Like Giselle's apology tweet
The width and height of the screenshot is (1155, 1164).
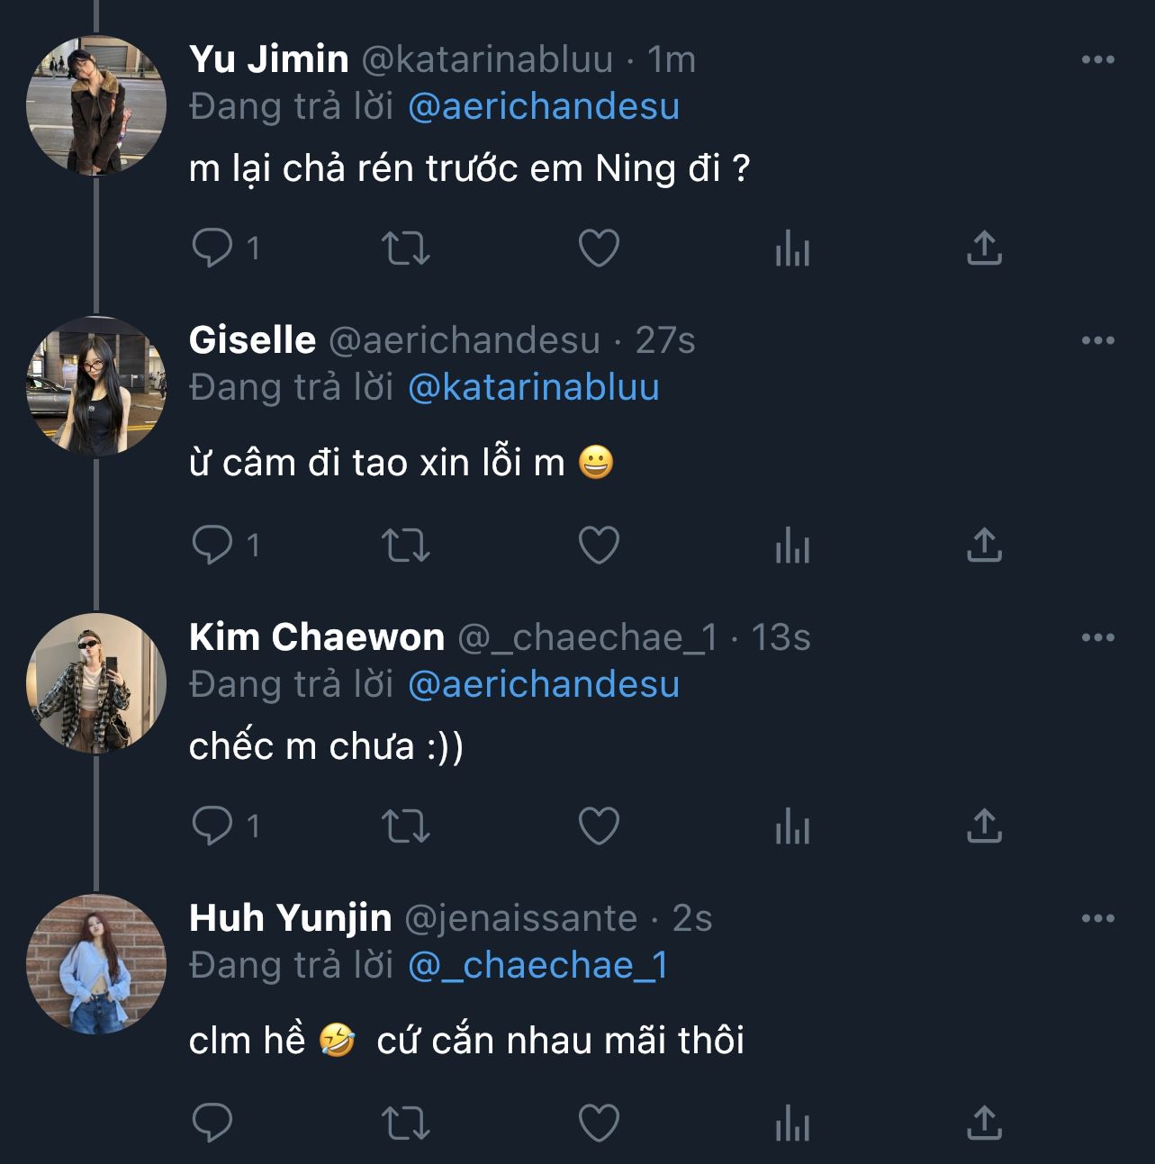coord(599,546)
